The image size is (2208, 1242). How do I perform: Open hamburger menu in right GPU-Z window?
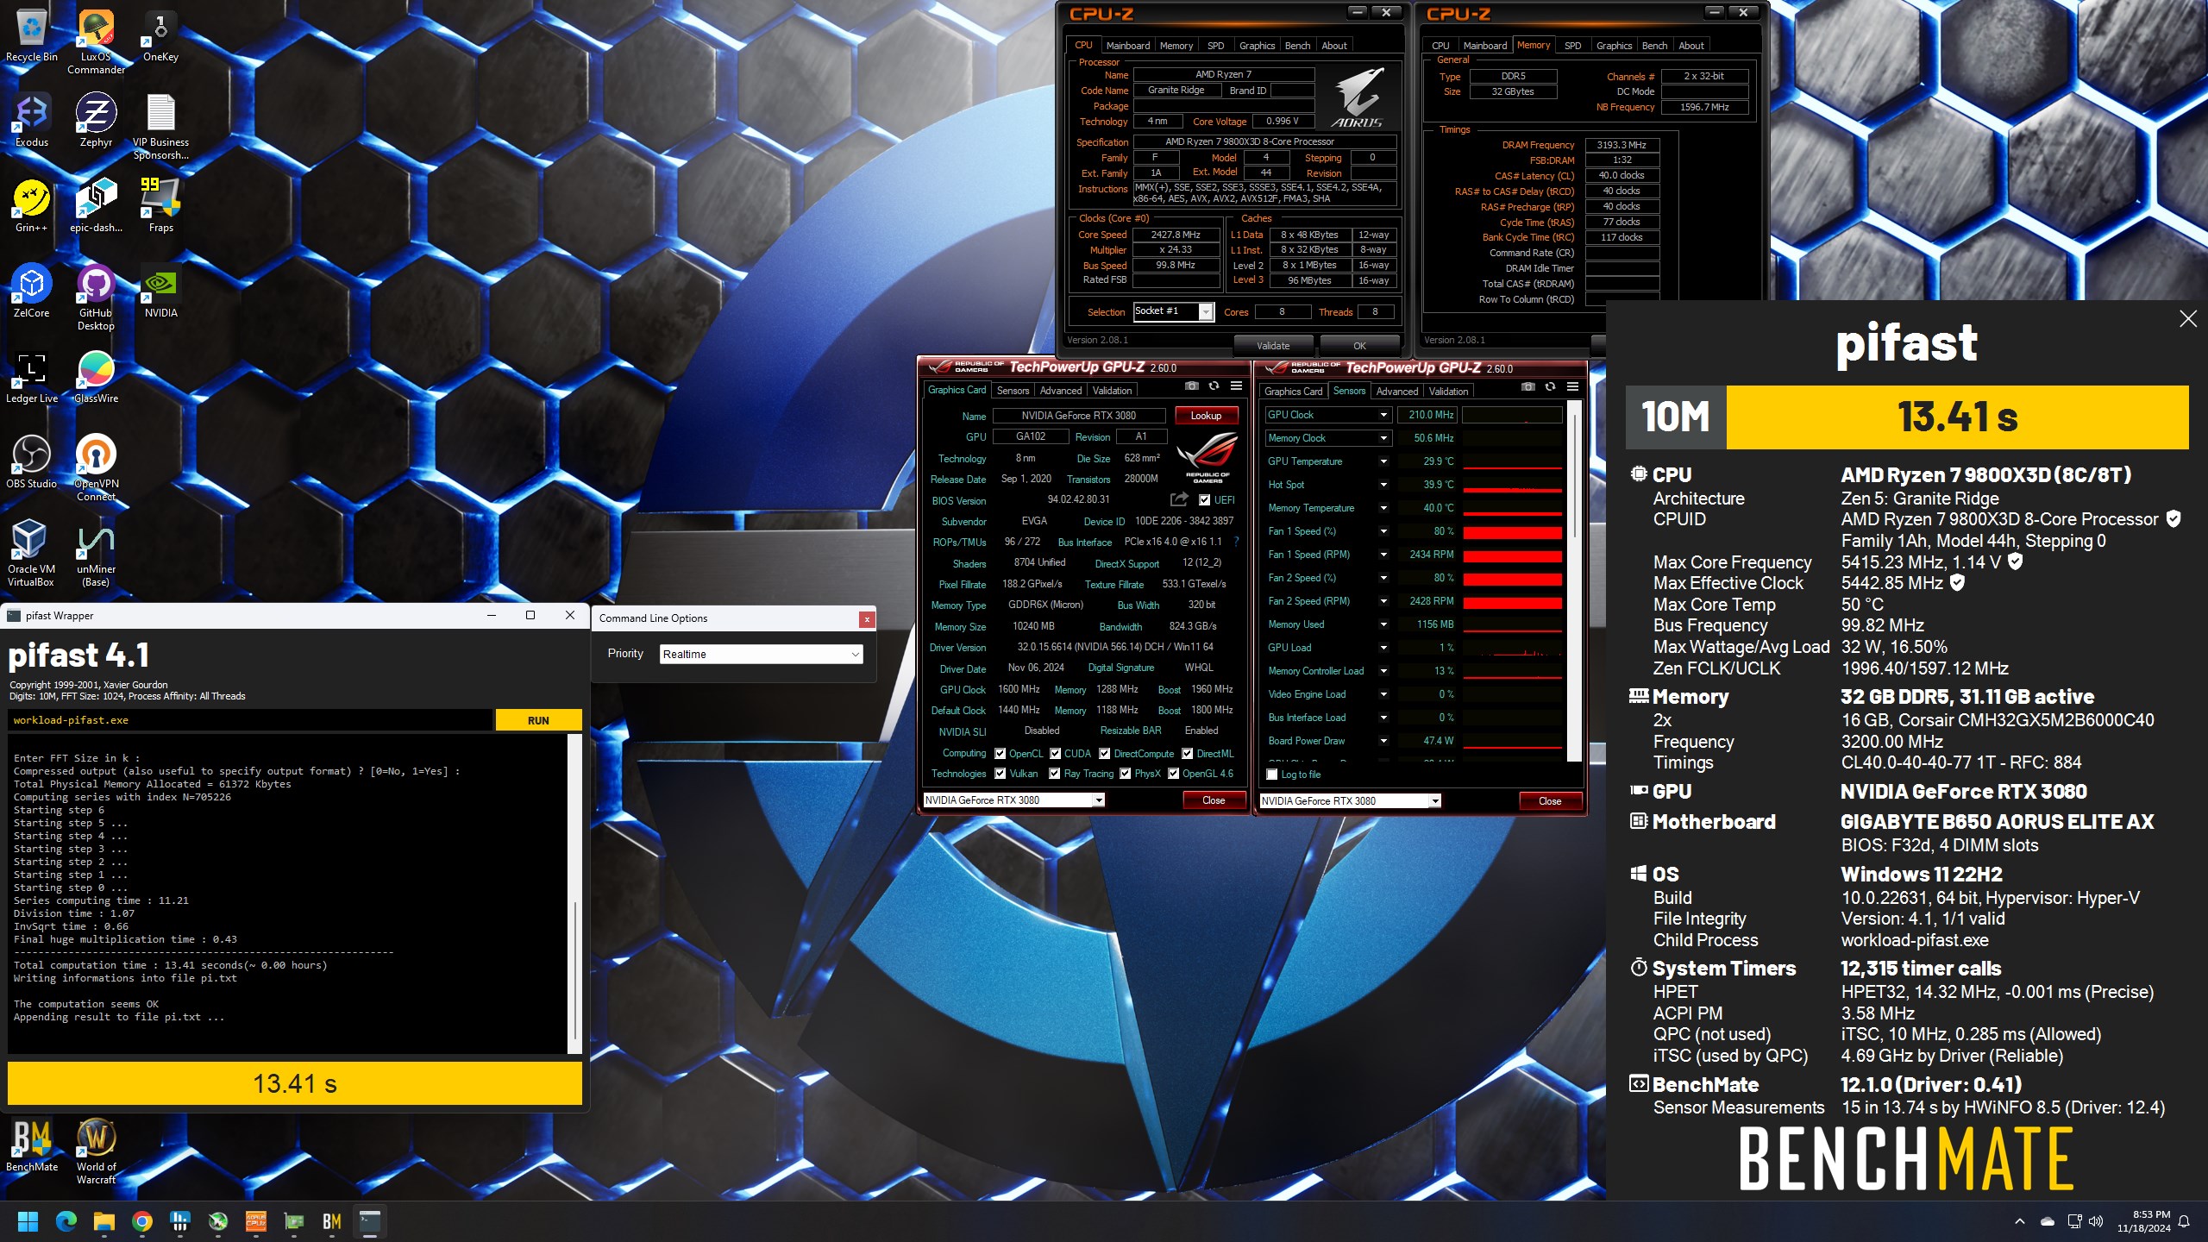click(x=1572, y=386)
